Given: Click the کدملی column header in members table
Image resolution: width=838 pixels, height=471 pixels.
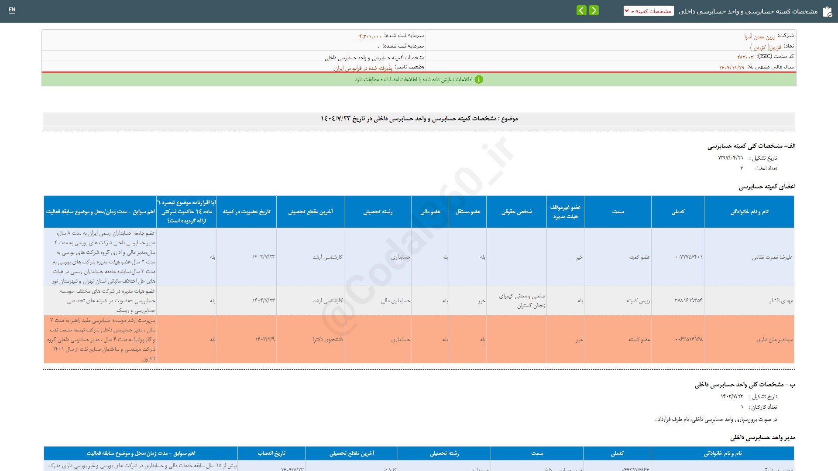Looking at the screenshot, I should pos(677,212).
